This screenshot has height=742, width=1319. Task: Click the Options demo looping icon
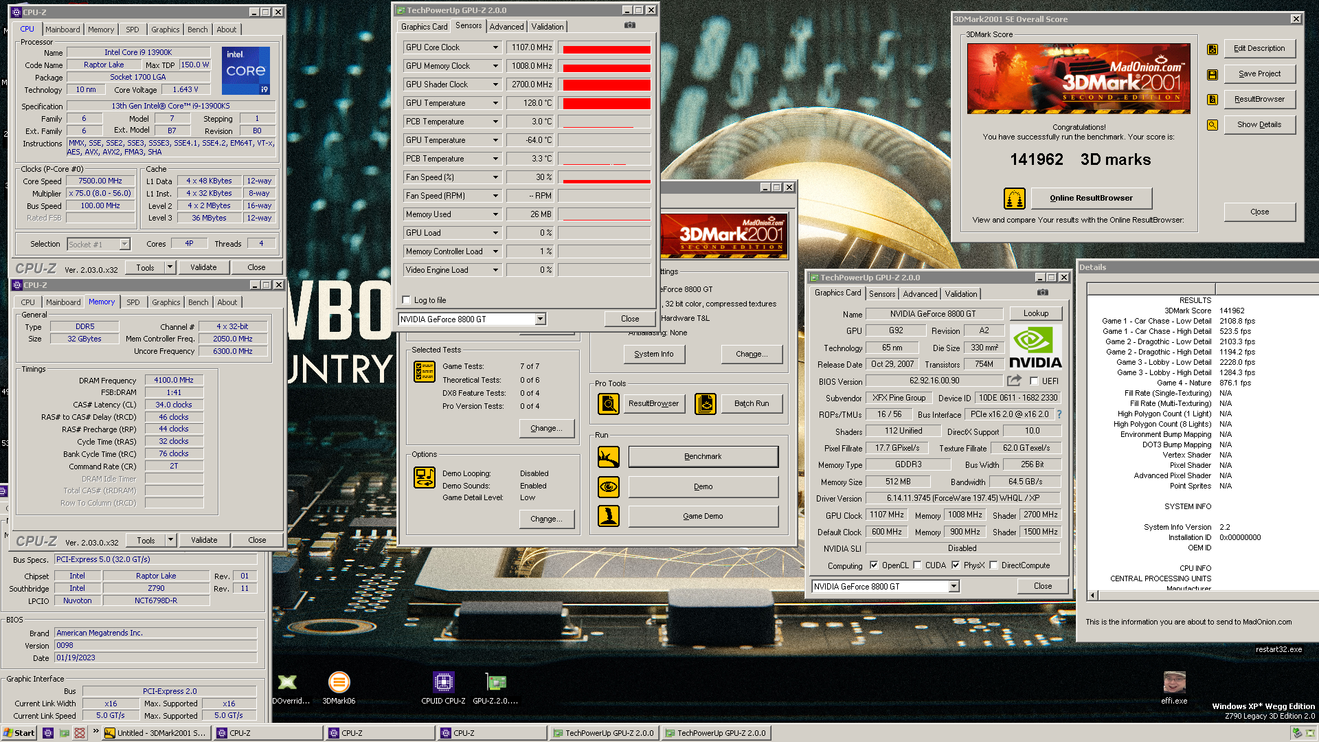tap(425, 477)
